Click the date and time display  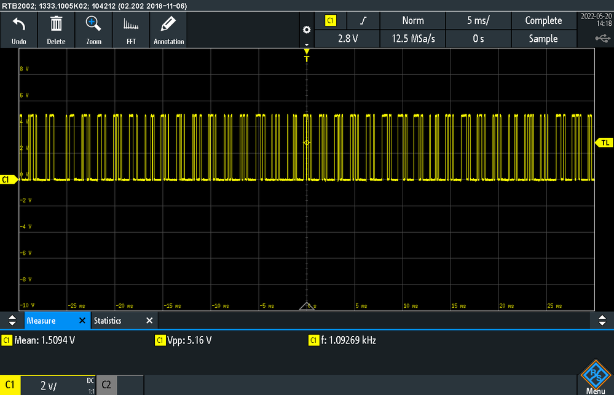coord(596,20)
